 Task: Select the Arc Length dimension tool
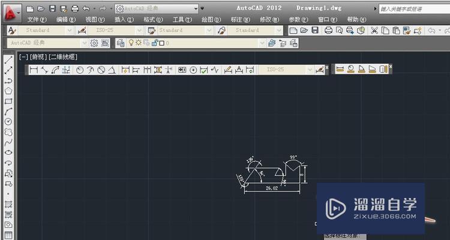[x=55, y=70]
